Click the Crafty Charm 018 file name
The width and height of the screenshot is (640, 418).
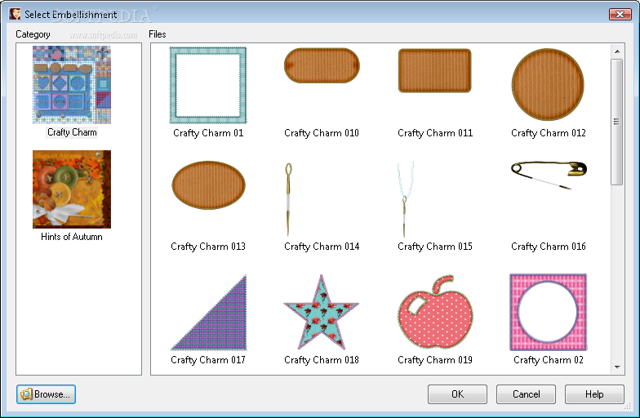tap(322, 360)
